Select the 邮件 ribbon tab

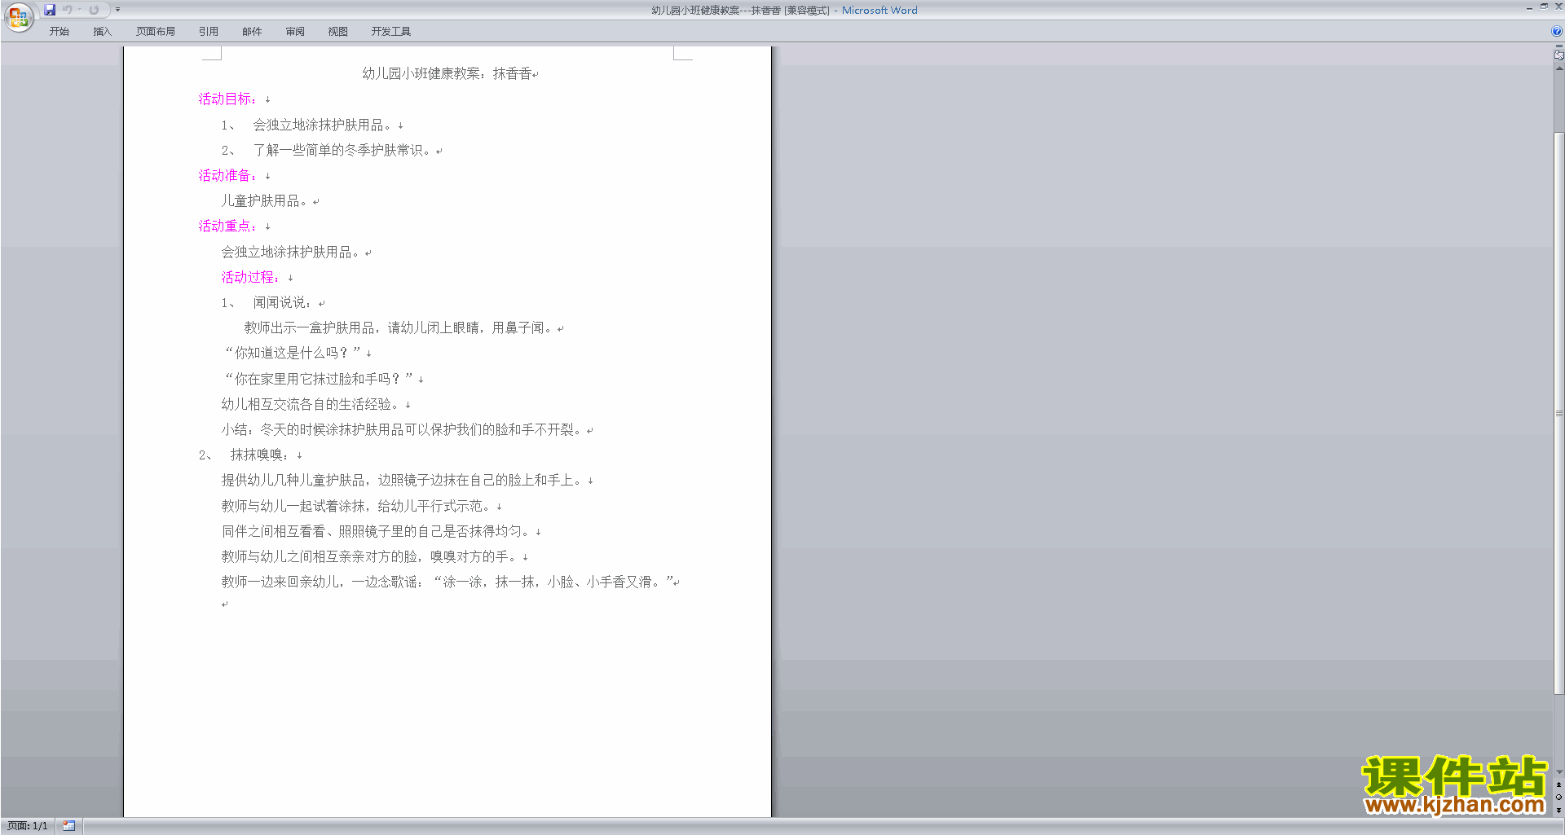pyautogui.click(x=252, y=32)
